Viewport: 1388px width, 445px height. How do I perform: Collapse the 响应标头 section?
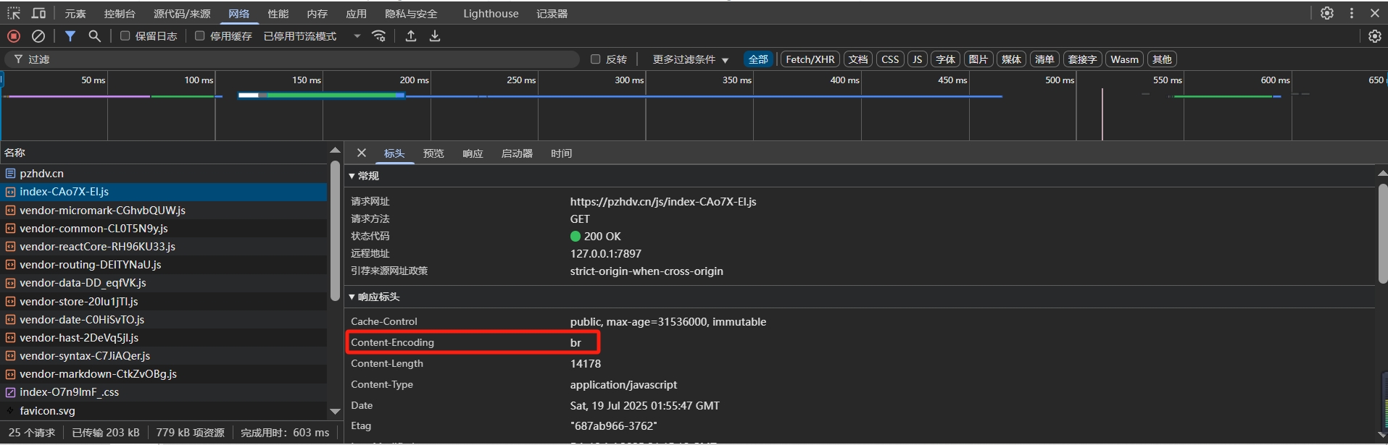(x=374, y=297)
